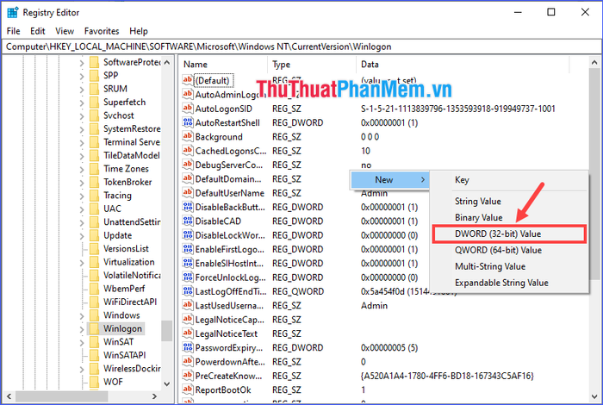The height and width of the screenshot is (405, 603).
Task: Expand the Winlogon tree node arrow
Action: (x=83, y=329)
